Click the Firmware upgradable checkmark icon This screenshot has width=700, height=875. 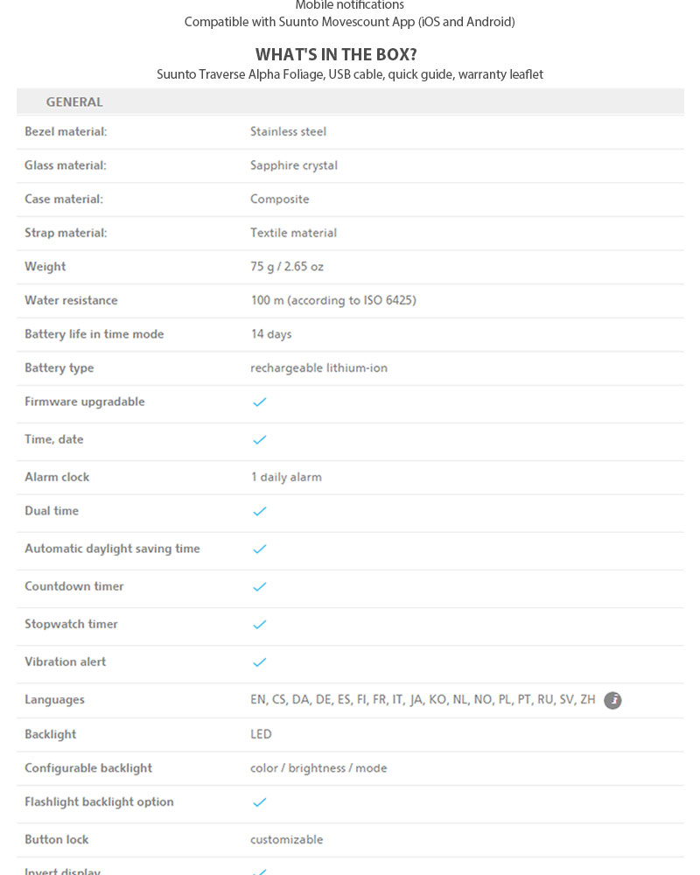tap(259, 402)
